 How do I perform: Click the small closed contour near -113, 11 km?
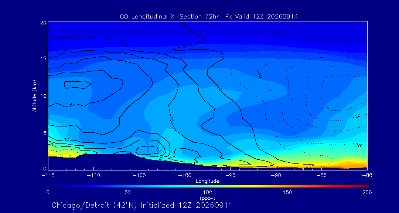pyautogui.click(x=77, y=85)
